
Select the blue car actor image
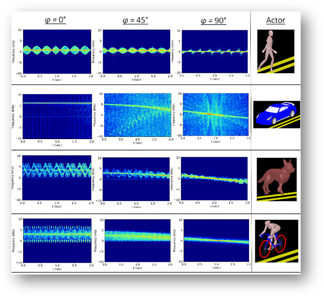coord(277,114)
